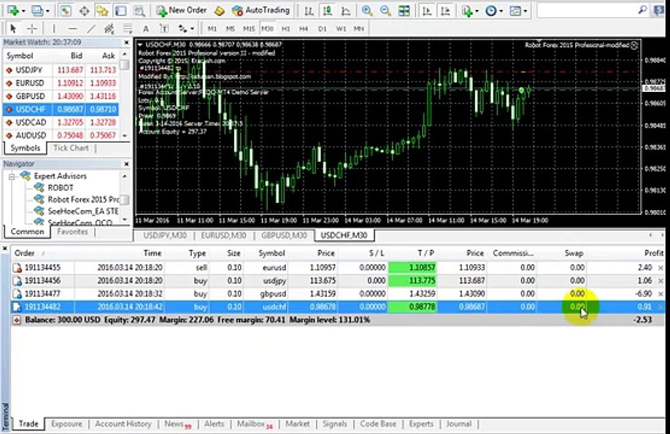Image resolution: width=670 pixels, height=434 pixels.
Task: Collapse the Expert Advisors tree node
Action: (x=12, y=176)
